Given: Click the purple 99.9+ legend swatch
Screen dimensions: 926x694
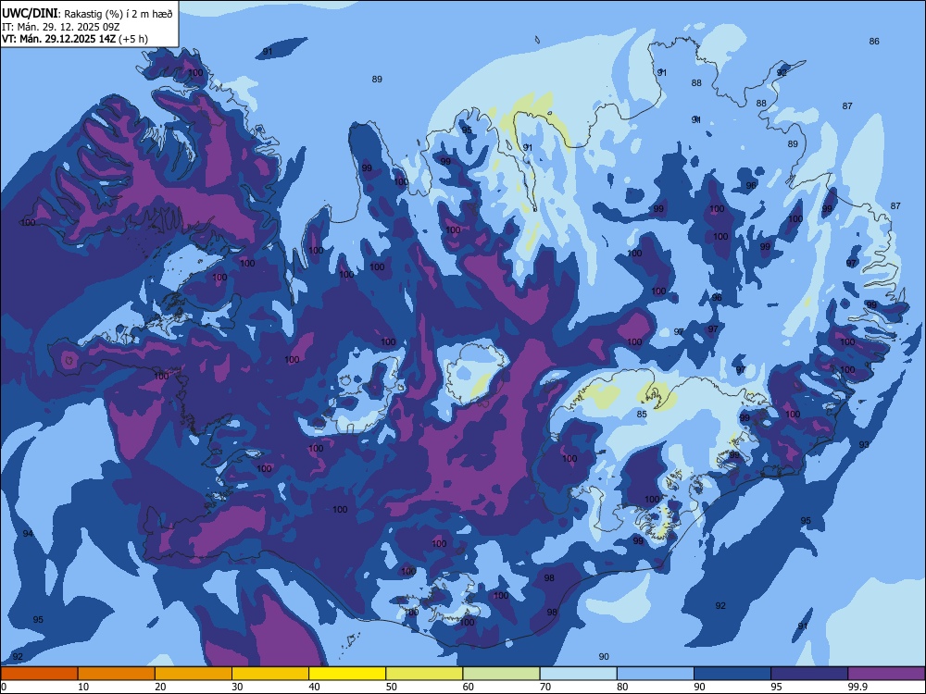Looking at the screenshot, I should (x=886, y=674).
